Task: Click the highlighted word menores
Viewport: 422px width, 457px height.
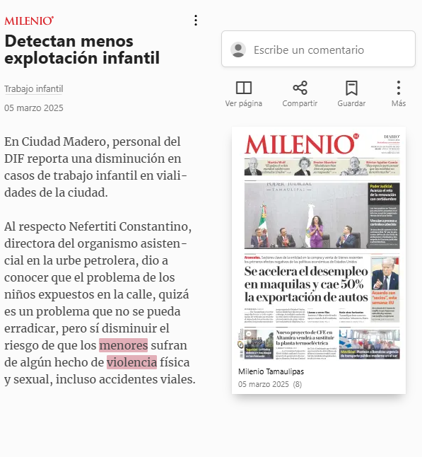Action: [124, 345]
